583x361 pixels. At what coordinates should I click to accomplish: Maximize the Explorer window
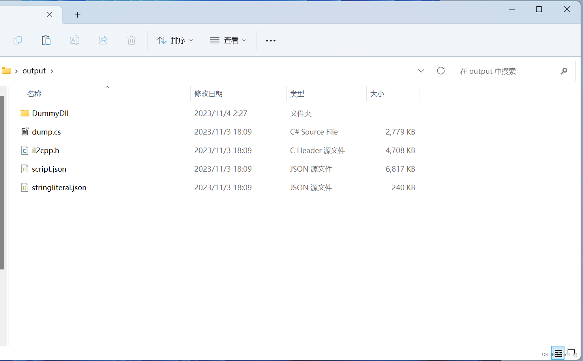(539, 9)
